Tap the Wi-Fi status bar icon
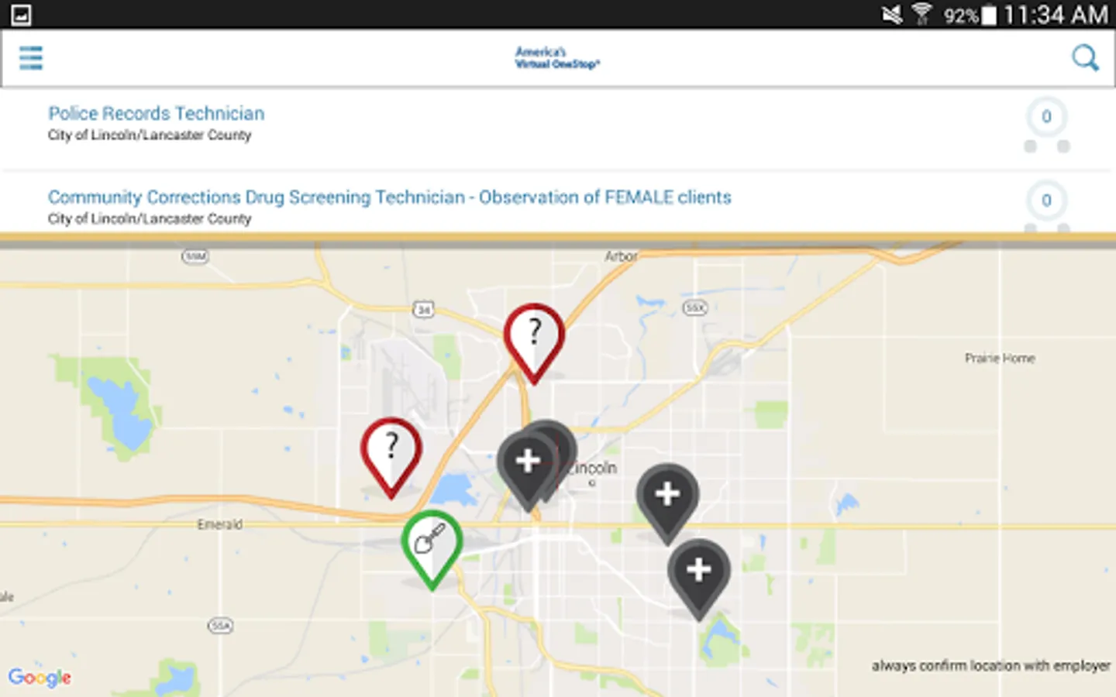This screenshot has height=697, width=1116. [x=921, y=15]
